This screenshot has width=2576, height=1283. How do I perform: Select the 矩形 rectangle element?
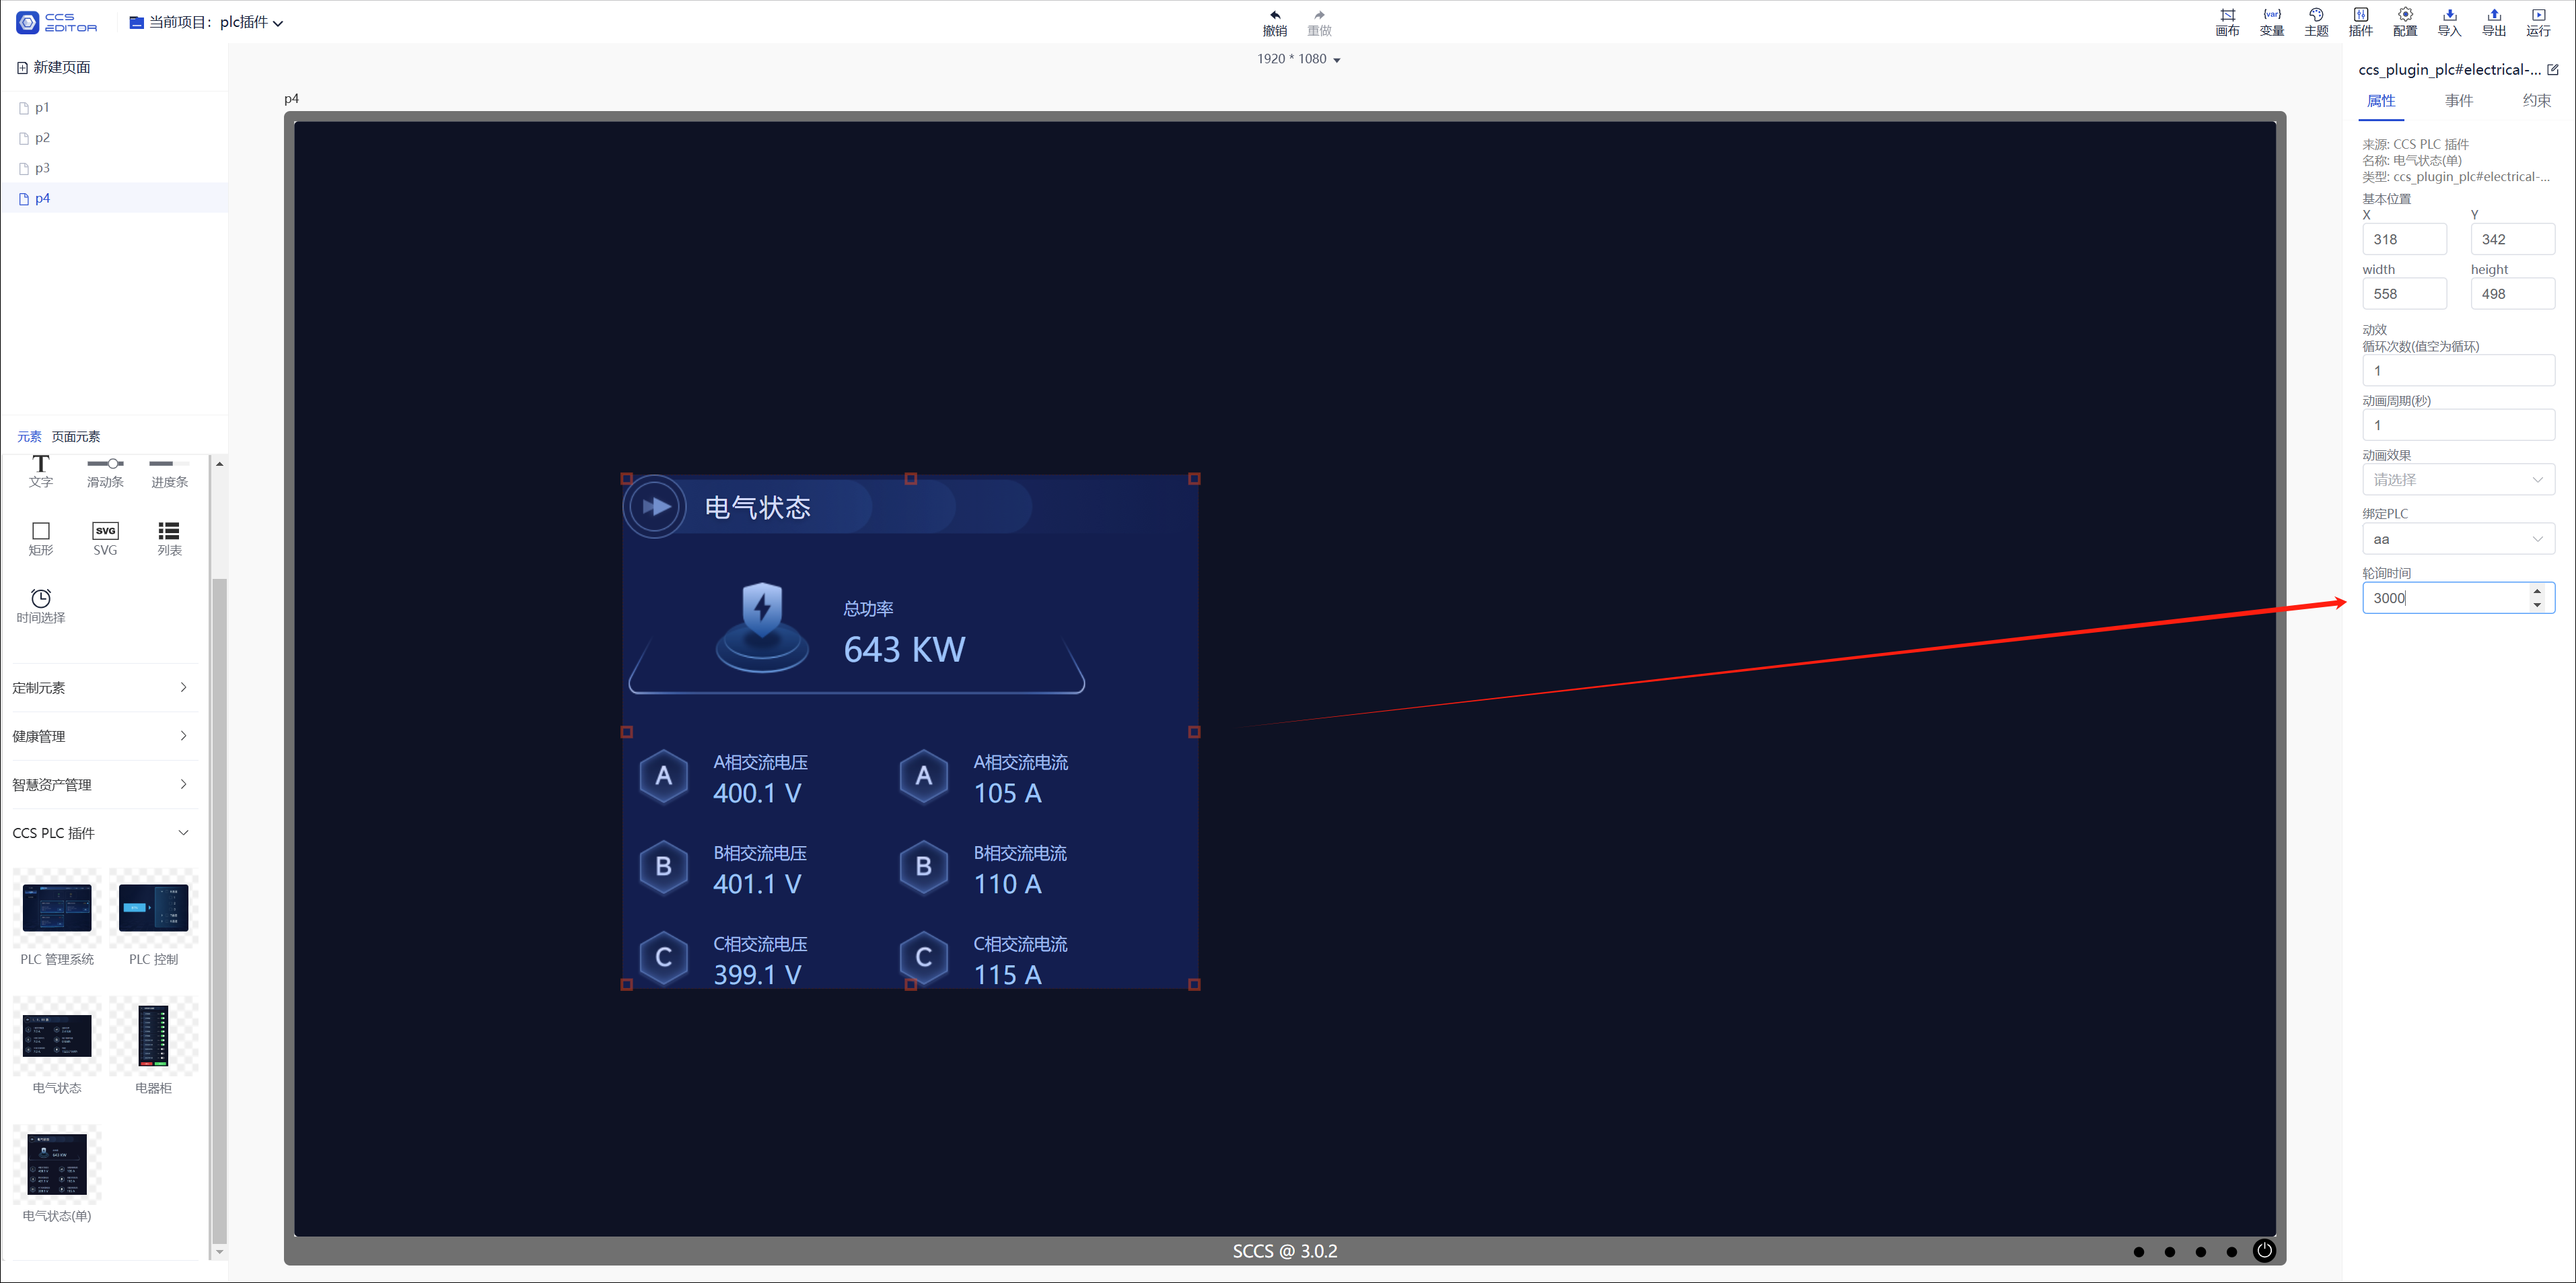coord(41,538)
